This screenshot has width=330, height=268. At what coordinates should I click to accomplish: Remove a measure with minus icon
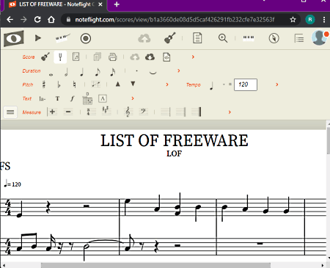(68, 112)
